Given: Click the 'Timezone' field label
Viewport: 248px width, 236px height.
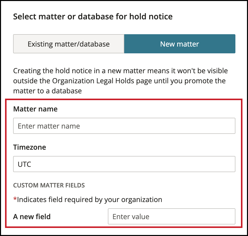Looking at the screenshot, I should (x=29, y=147).
